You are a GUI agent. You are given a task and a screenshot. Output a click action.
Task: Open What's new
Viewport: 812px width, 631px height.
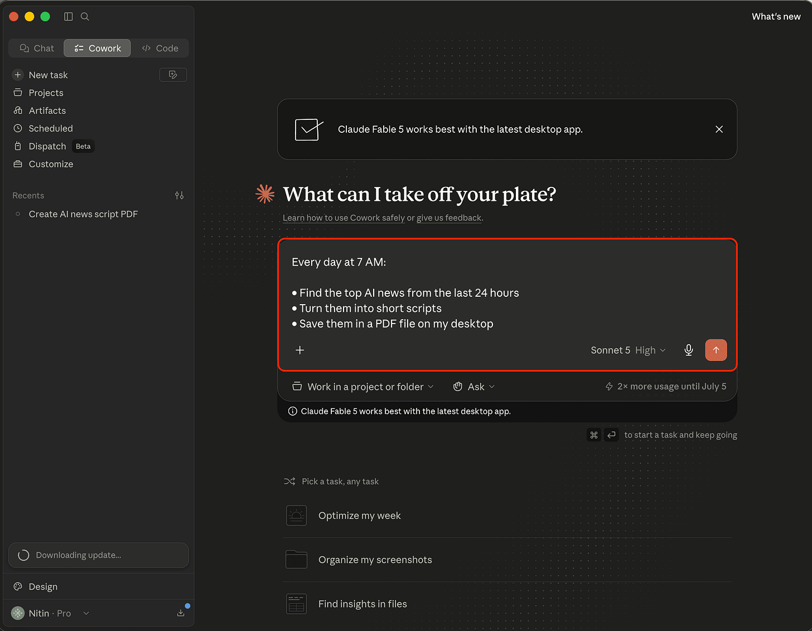click(x=776, y=17)
